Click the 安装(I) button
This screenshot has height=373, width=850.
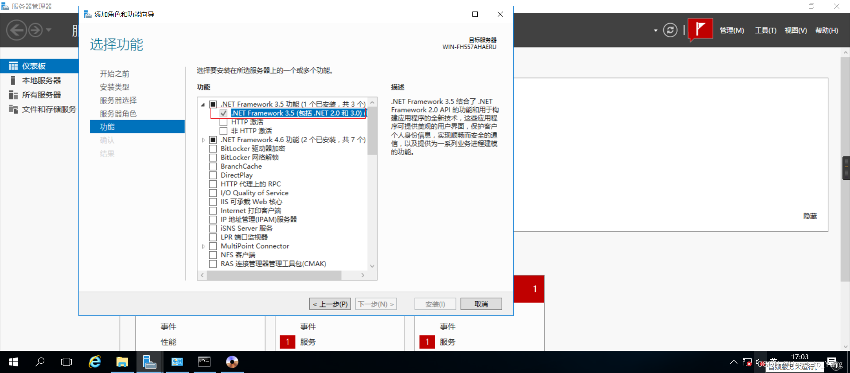tap(435, 304)
